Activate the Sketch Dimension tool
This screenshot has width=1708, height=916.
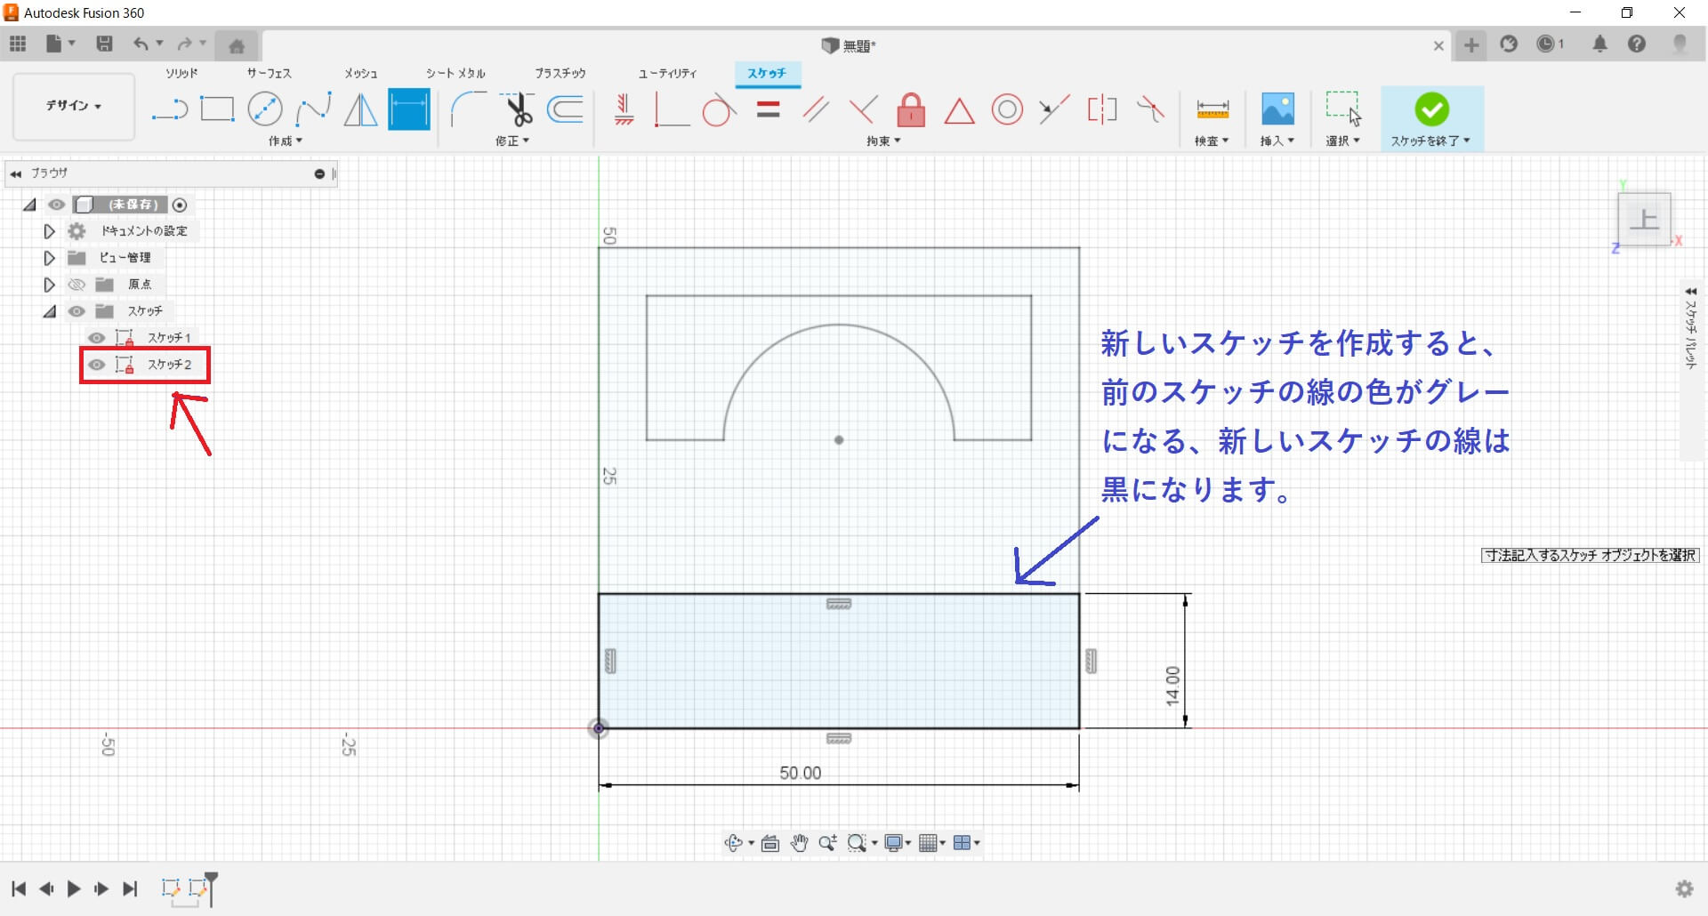tap(409, 110)
